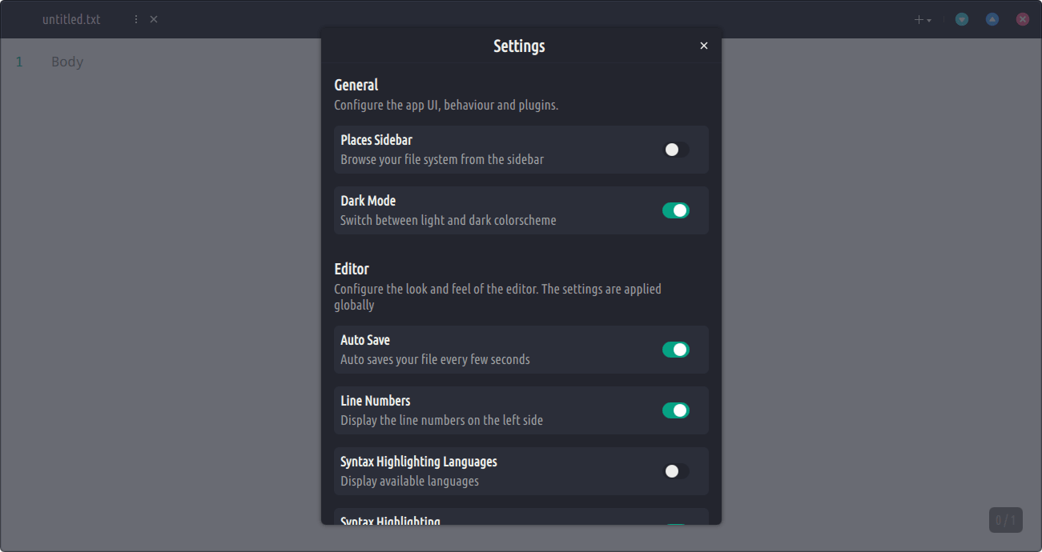
Task: Expand the dropdown arrow beside the plus icon
Action: [x=929, y=21]
